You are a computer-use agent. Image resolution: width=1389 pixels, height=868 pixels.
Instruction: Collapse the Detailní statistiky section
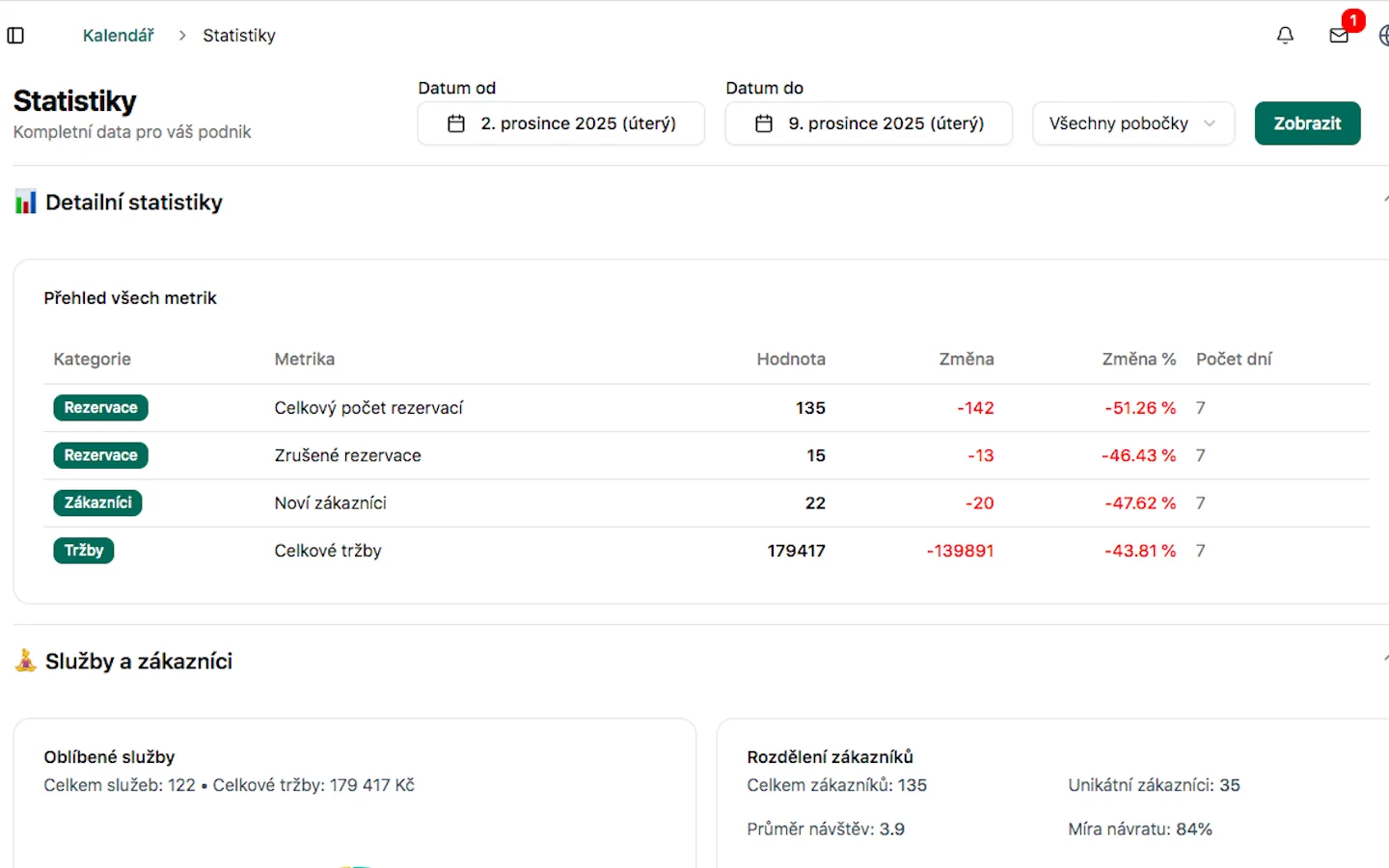coord(1384,200)
